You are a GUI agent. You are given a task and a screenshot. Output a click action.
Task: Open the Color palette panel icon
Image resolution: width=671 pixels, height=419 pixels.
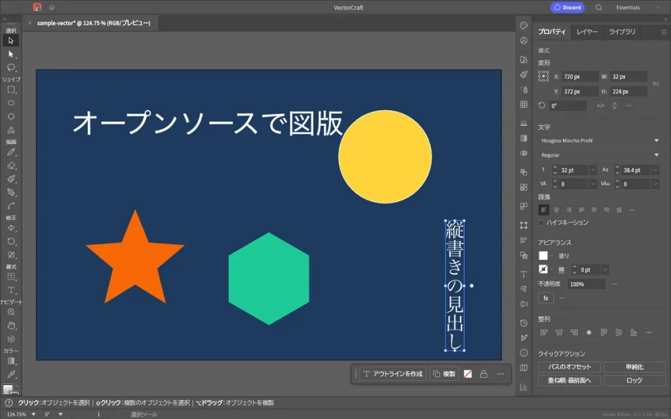pyautogui.click(x=524, y=26)
